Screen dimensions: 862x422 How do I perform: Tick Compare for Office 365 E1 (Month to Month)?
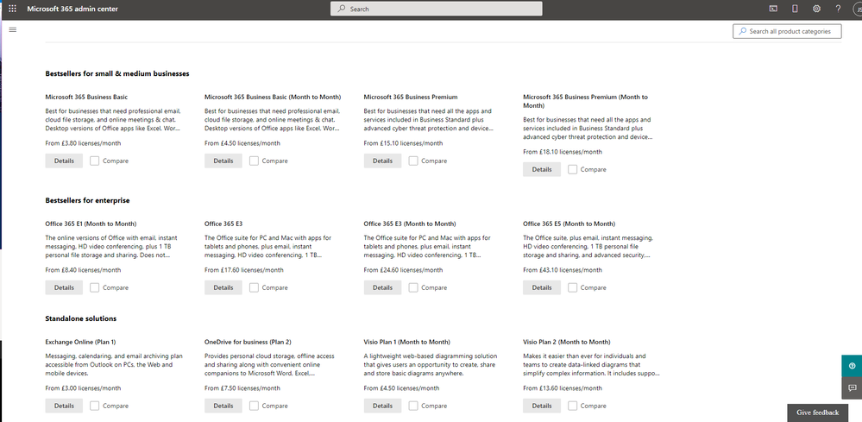pyautogui.click(x=95, y=287)
